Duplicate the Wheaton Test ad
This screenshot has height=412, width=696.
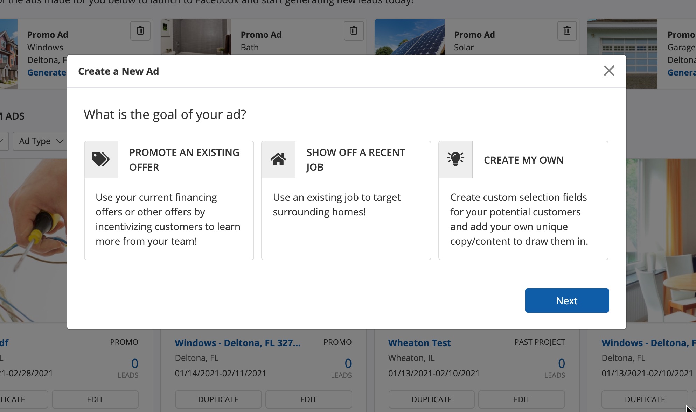tap(431, 399)
